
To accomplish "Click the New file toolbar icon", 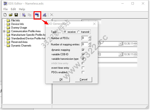I will pyautogui.click(x=5, y=15).
